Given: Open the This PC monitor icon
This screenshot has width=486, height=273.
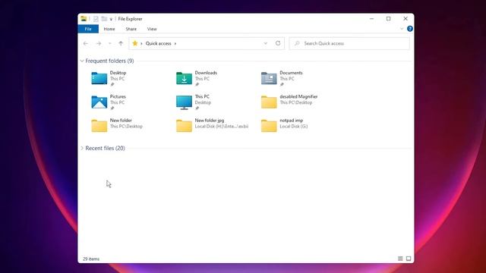Looking at the screenshot, I should [184, 102].
